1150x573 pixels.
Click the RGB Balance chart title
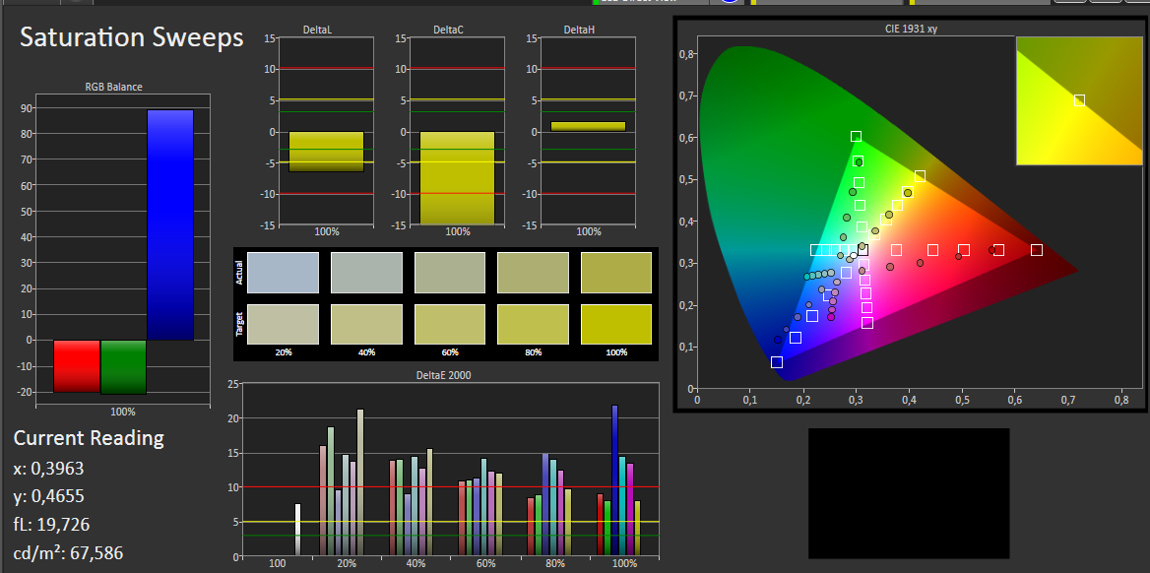pos(113,87)
